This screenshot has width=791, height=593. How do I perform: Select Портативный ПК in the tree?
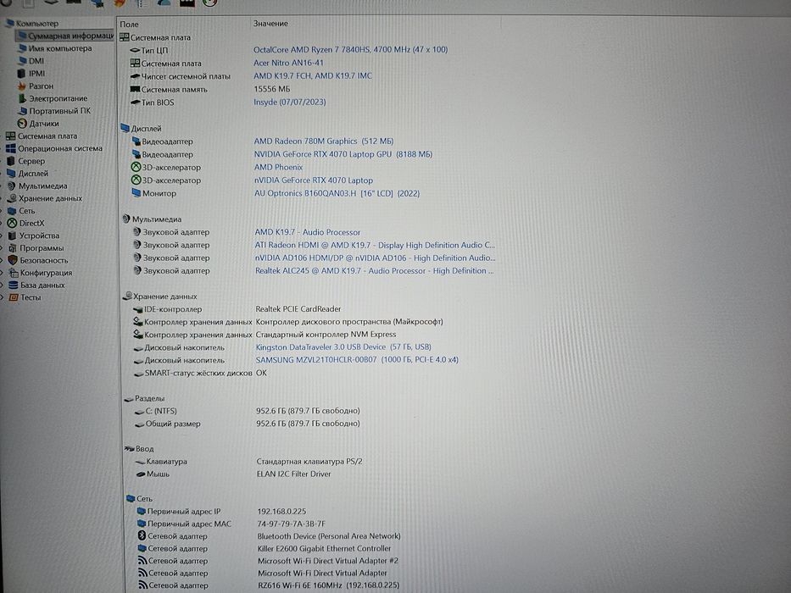point(59,111)
